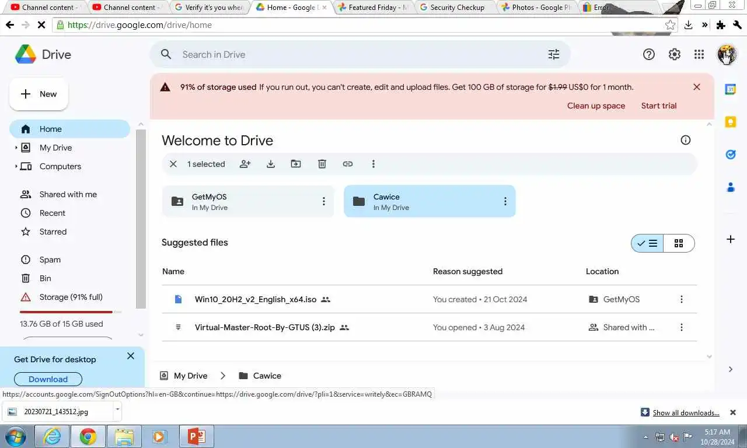Viewport: 747px width, 448px height.
Task: View details info icon
Action: (x=686, y=140)
